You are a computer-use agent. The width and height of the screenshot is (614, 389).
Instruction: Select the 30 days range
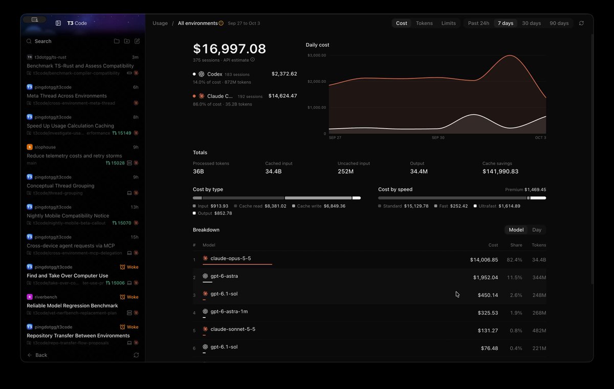(532, 23)
